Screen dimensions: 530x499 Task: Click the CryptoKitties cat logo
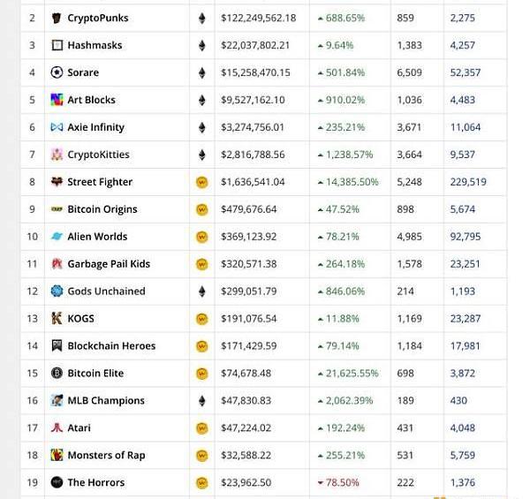pos(57,155)
